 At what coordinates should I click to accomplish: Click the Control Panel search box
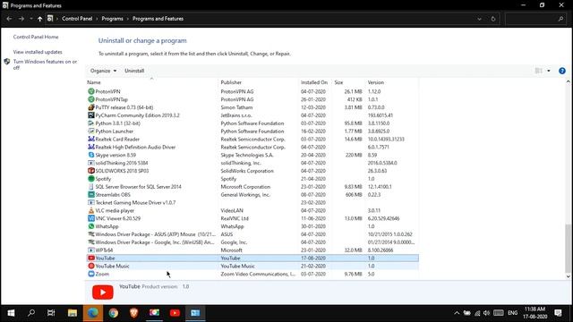535,19
